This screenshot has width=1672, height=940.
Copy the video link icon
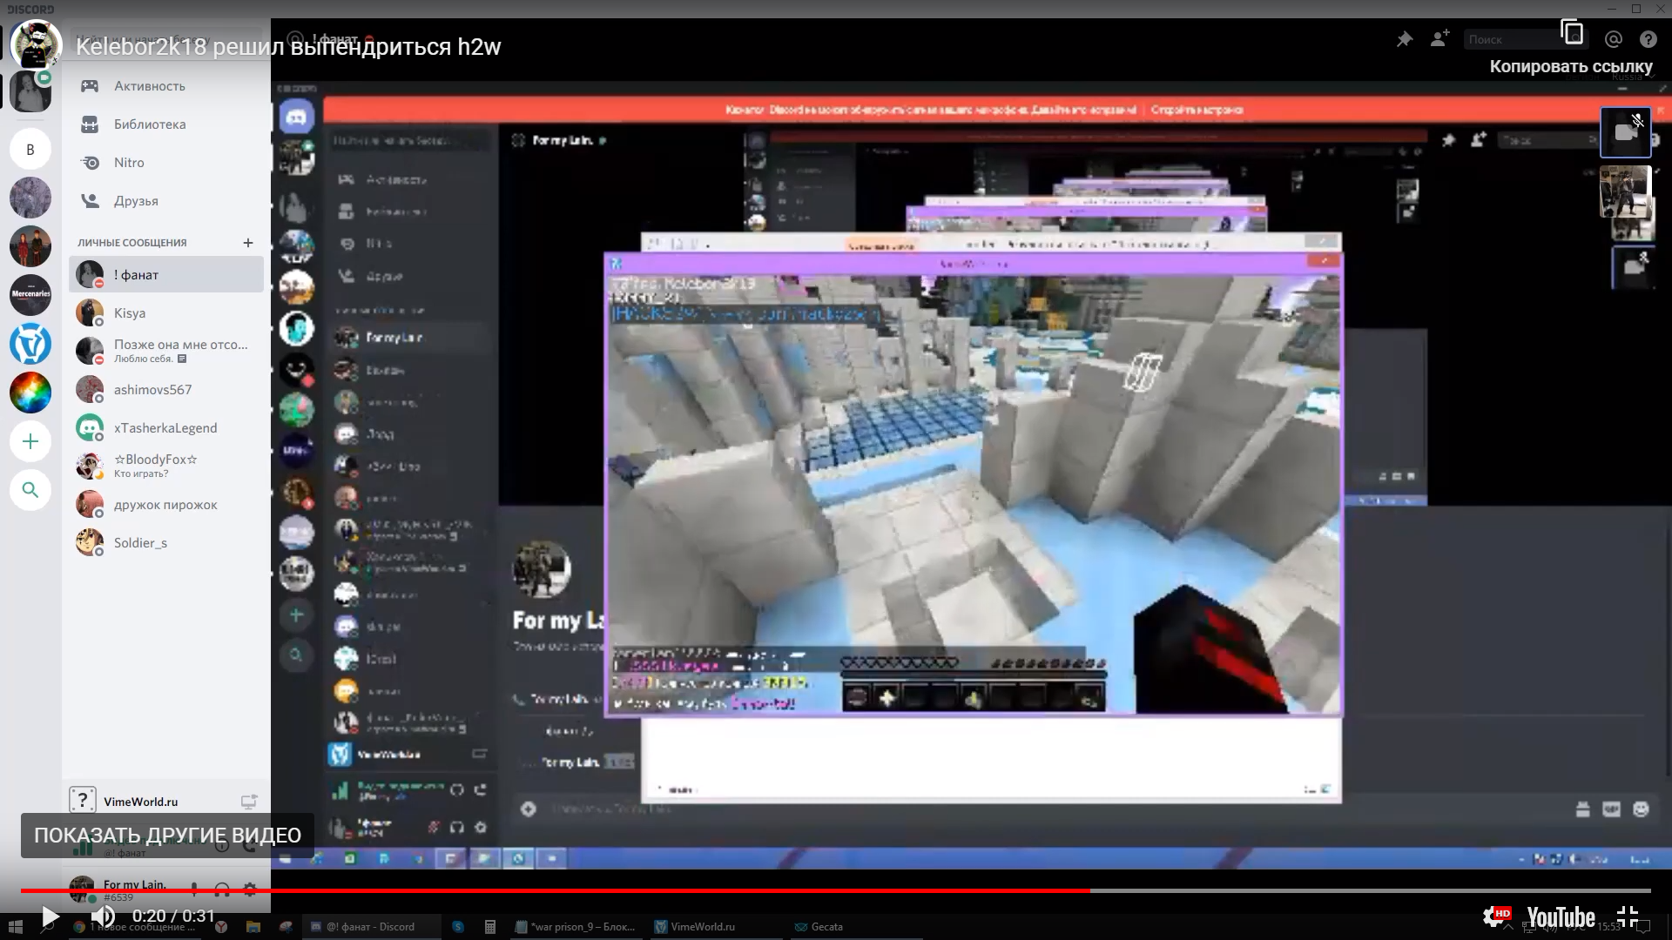point(1572,33)
